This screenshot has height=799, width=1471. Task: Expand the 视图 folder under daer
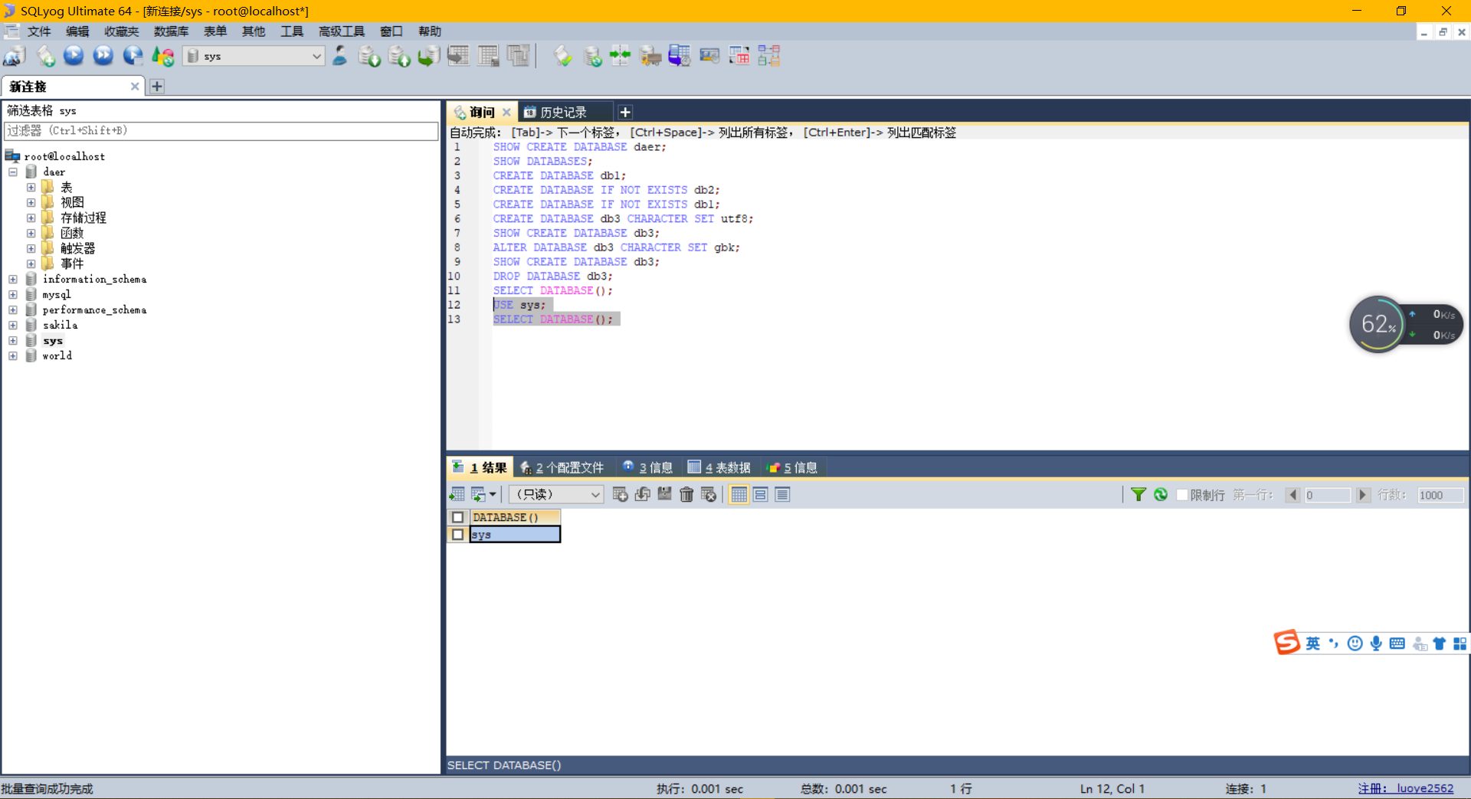tap(31, 203)
